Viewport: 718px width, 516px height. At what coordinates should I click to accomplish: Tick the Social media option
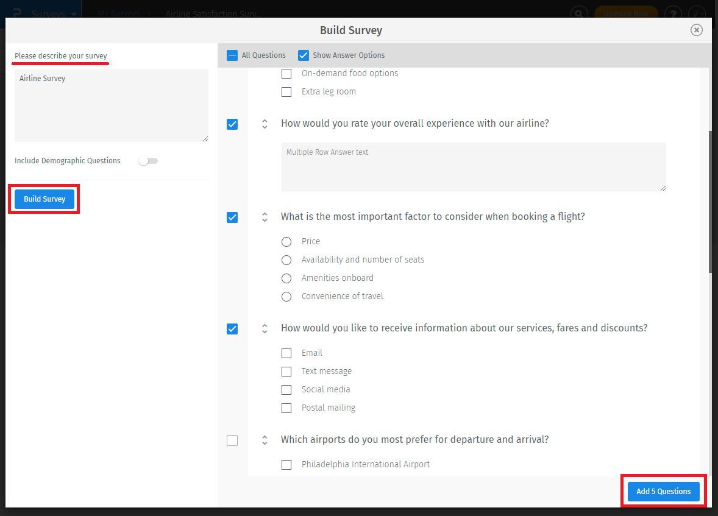tap(286, 390)
